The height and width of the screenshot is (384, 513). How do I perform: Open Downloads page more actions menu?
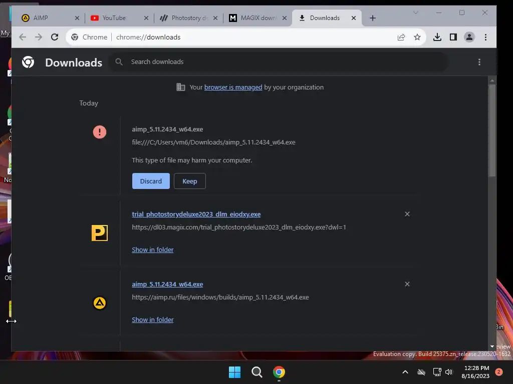coord(479,62)
